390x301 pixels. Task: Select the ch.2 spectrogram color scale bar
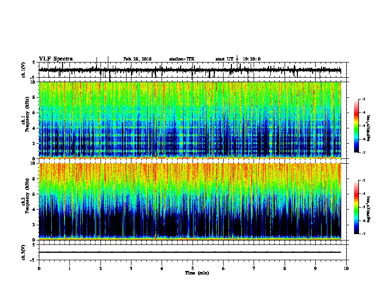[x=356, y=207]
